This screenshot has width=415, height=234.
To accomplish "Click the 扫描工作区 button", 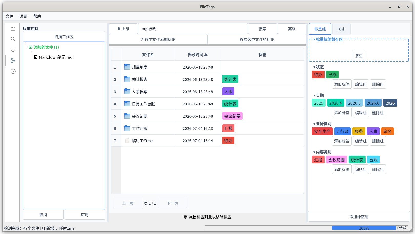I will tap(64, 37).
